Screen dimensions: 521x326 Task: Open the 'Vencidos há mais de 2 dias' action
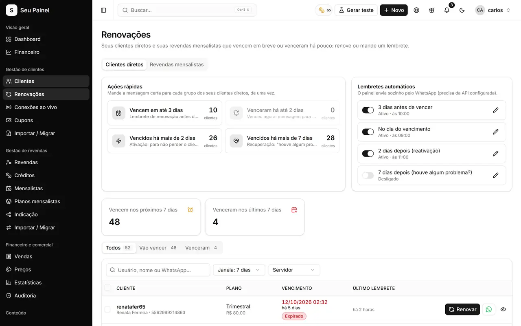[x=165, y=141]
